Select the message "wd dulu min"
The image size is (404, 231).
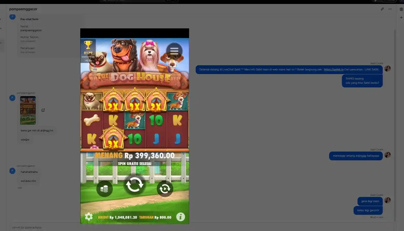click(x=28, y=181)
